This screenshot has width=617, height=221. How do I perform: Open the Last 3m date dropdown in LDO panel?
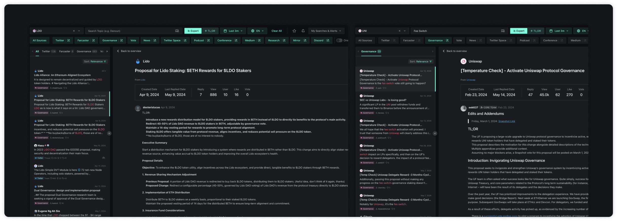pyautogui.click(x=233, y=31)
